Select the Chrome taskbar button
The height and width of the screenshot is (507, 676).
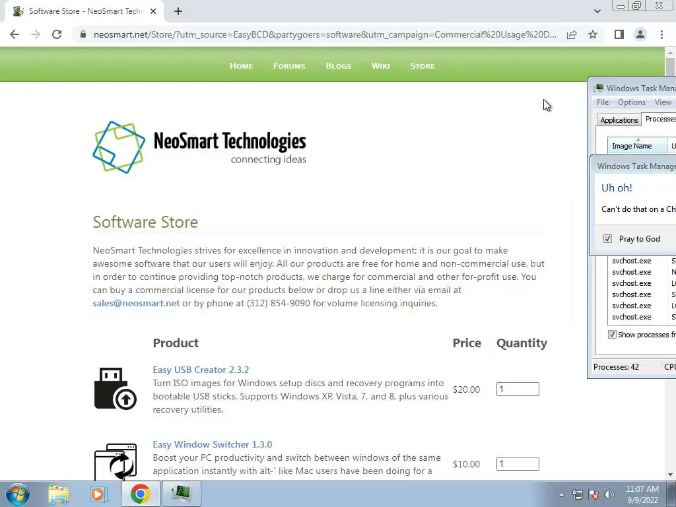point(140,494)
